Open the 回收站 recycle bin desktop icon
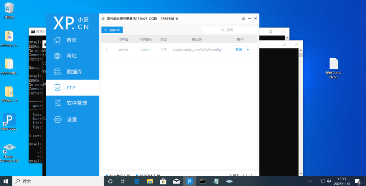Screen dimensions: 366x186 click(9, 10)
